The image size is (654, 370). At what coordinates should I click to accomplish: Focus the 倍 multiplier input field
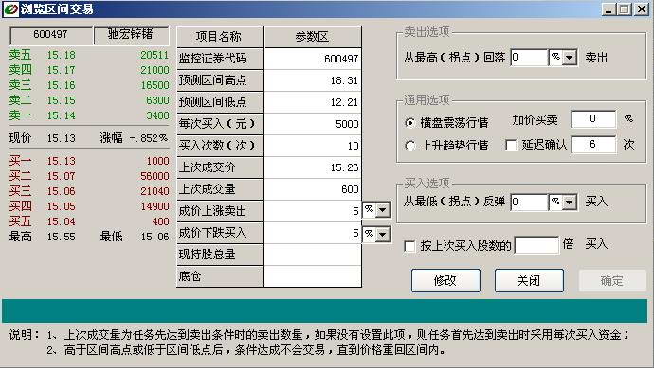pos(536,245)
